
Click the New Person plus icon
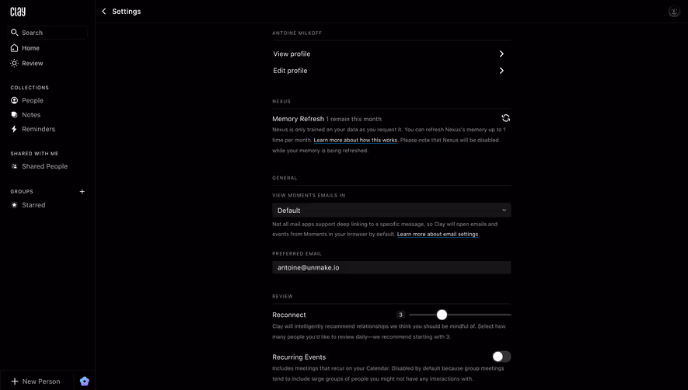(15, 381)
